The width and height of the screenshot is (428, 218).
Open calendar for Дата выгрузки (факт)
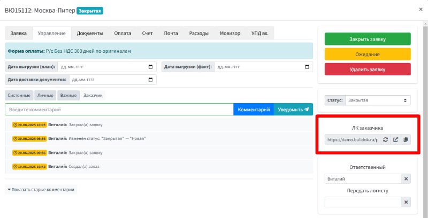tap(307, 67)
